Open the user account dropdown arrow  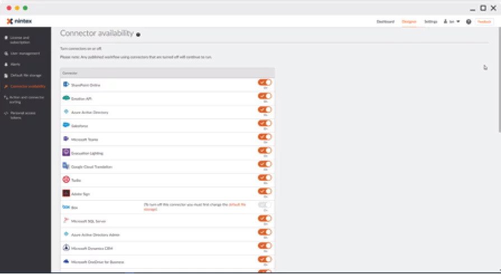pyautogui.click(x=458, y=22)
